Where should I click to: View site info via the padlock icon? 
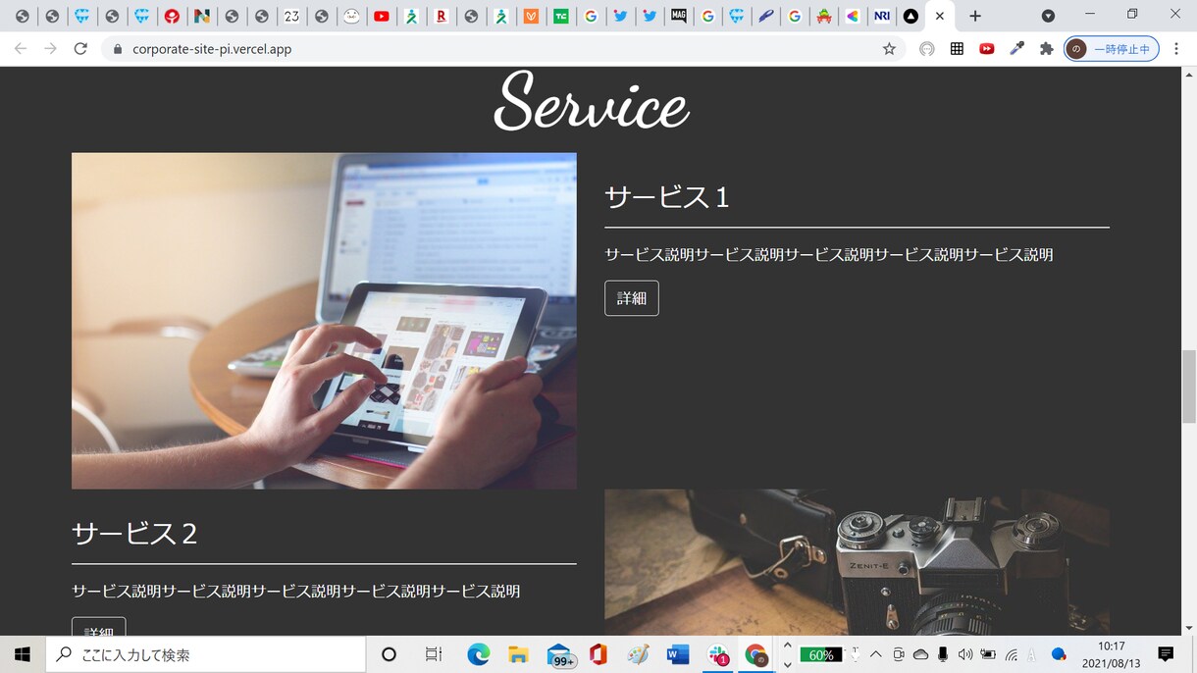[117, 48]
